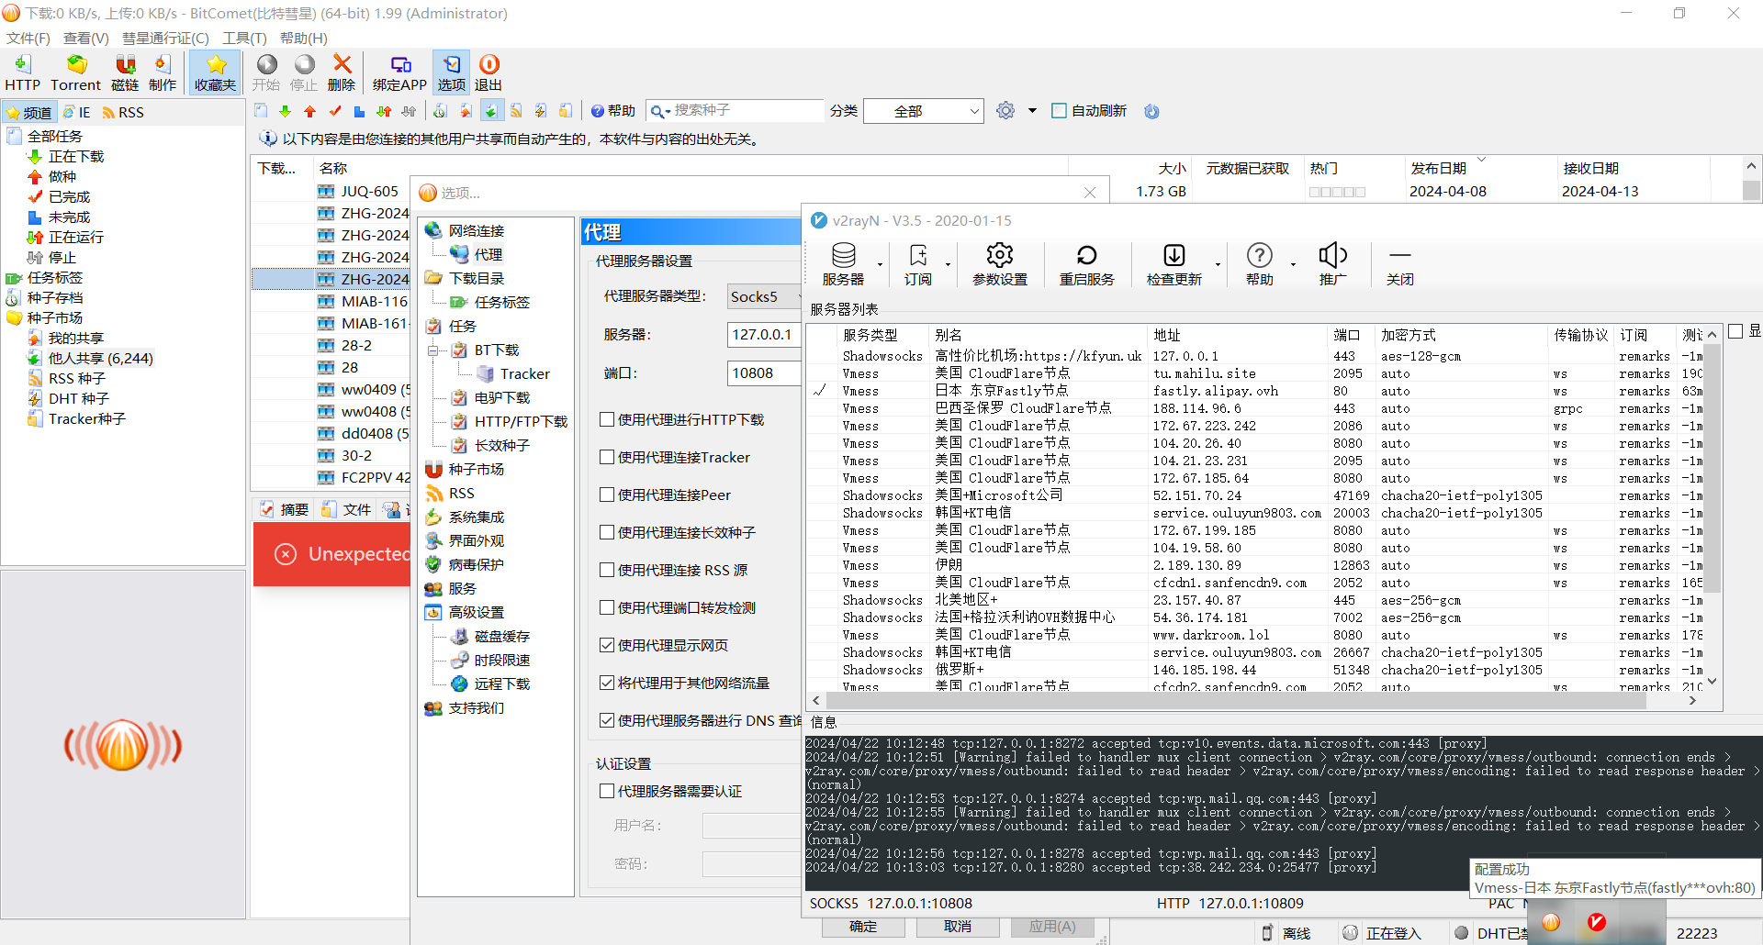Click v2rayN server list horizontal scrollbar
The height and width of the screenshot is (945, 1763).
(1235, 700)
